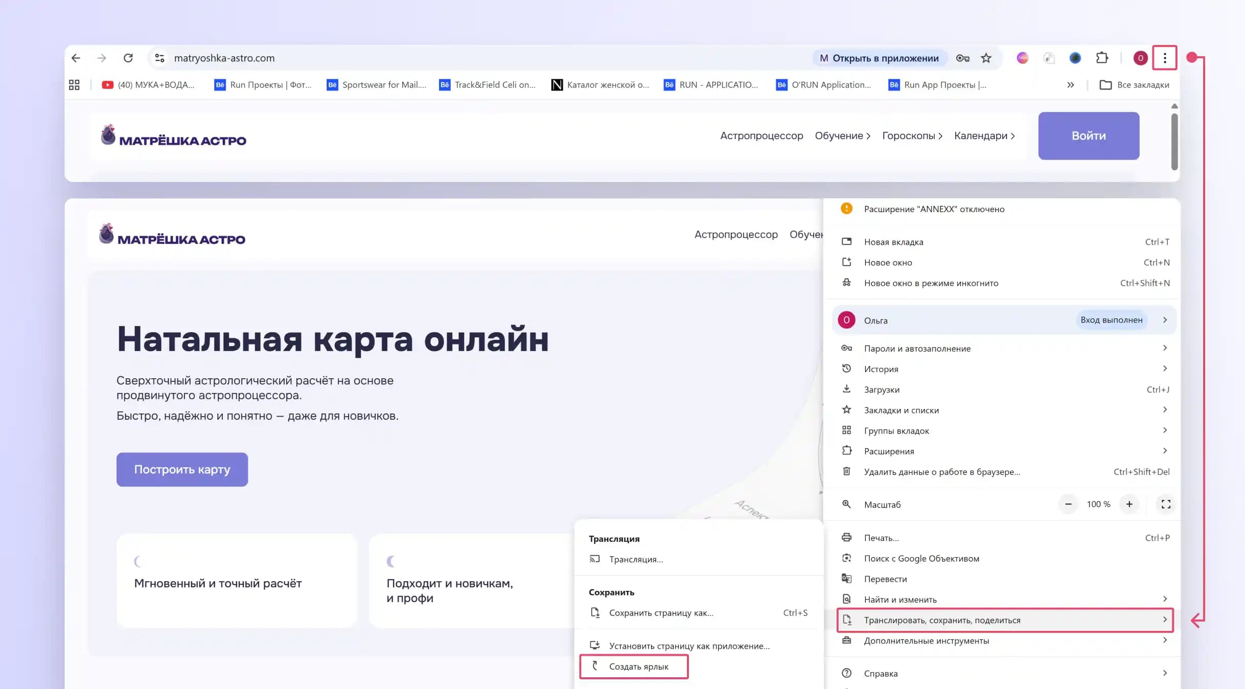The height and width of the screenshot is (689, 1245).
Task: Open the password manager key icon
Action: pos(963,58)
